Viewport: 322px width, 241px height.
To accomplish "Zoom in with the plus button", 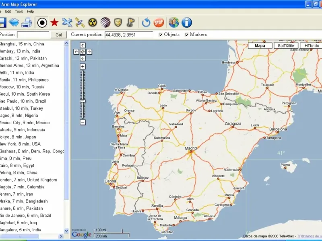I will pyautogui.click(x=83, y=66).
